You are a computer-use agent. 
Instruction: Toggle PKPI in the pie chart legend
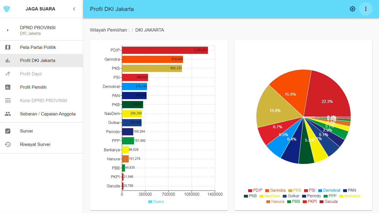[310, 202]
